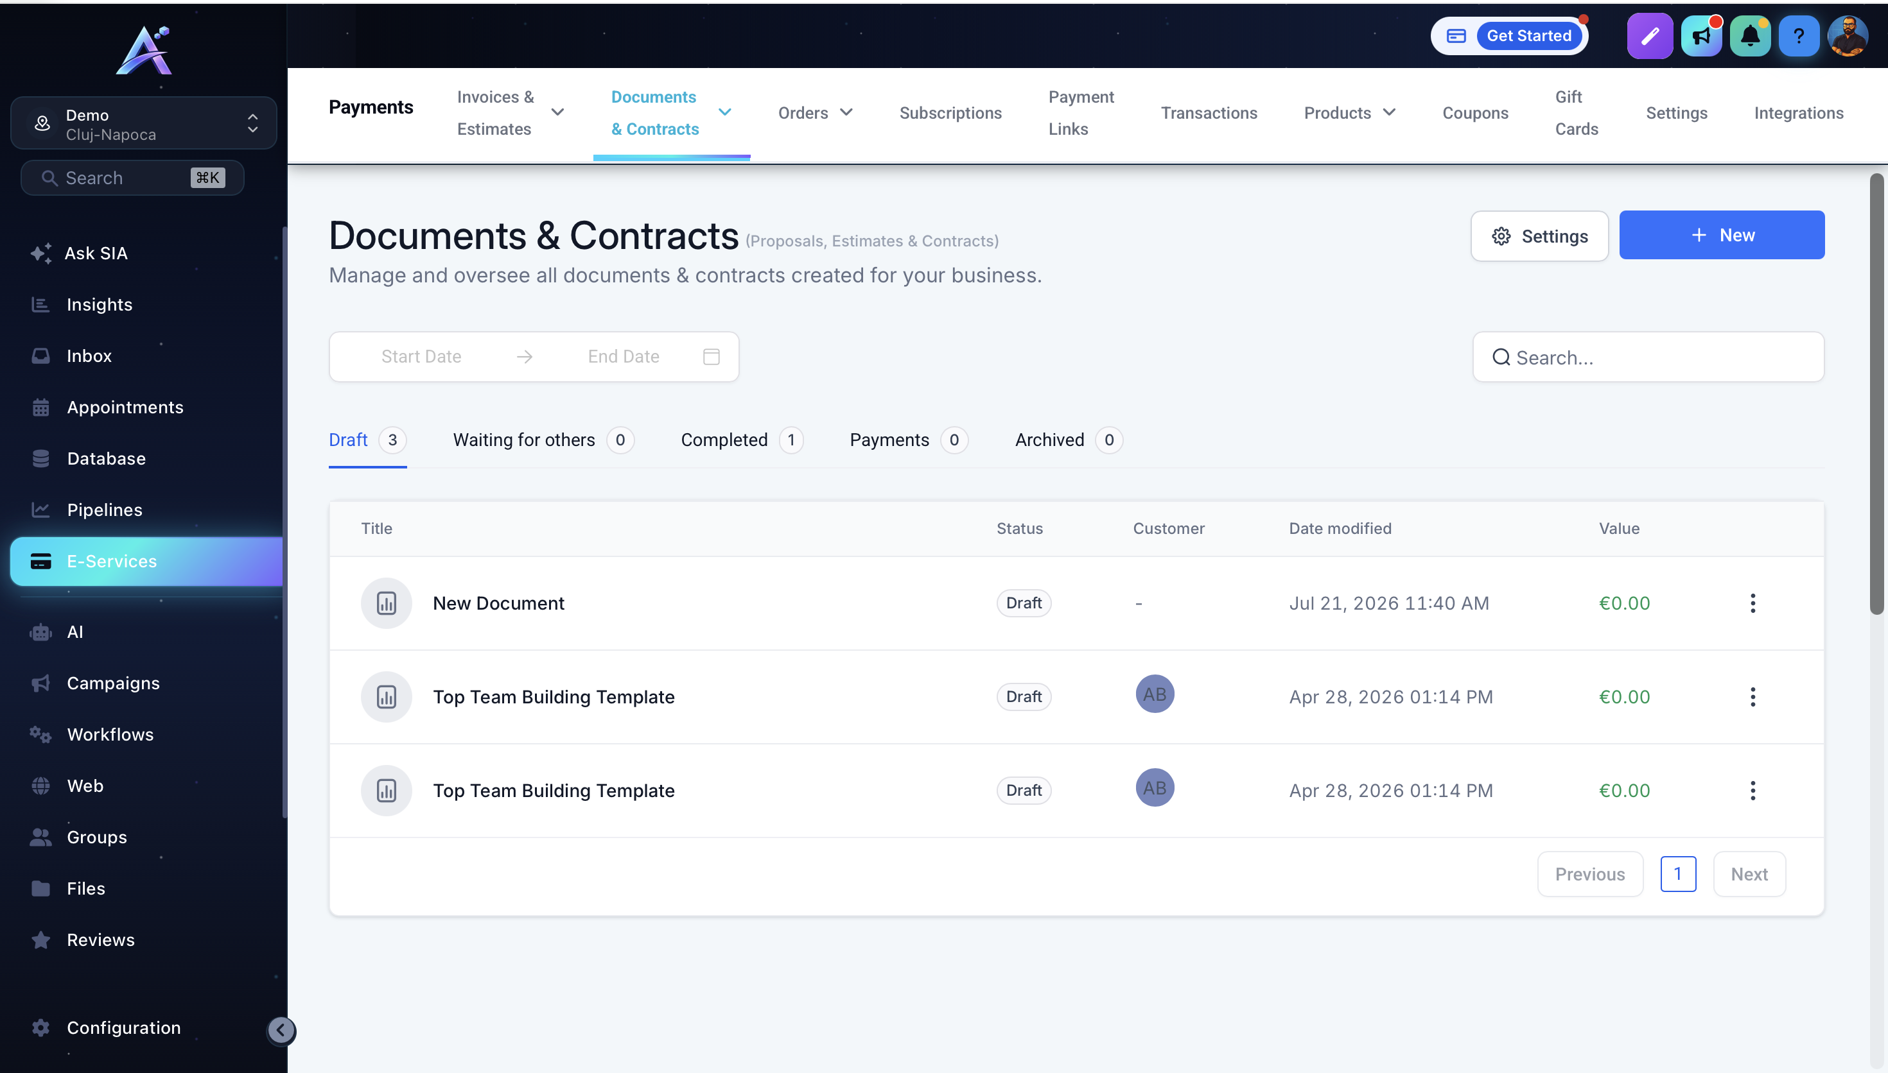Image resolution: width=1888 pixels, height=1073 pixels.
Task: Switch to Waiting for others tab
Action: click(x=543, y=440)
